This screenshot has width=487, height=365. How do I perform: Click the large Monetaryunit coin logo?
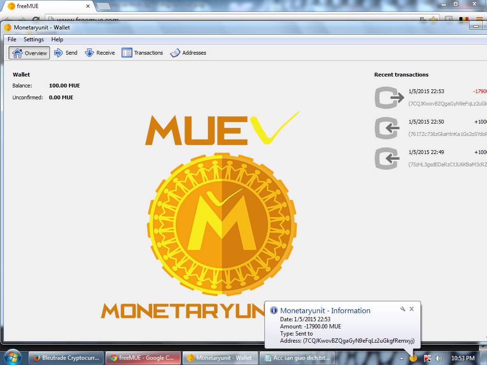point(222,224)
